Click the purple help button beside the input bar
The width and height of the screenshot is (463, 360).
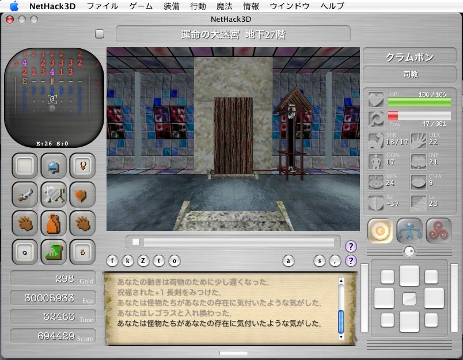(351, 246)
